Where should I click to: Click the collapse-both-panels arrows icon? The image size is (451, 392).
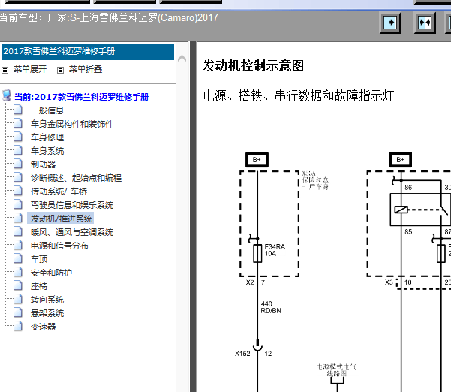425,23
